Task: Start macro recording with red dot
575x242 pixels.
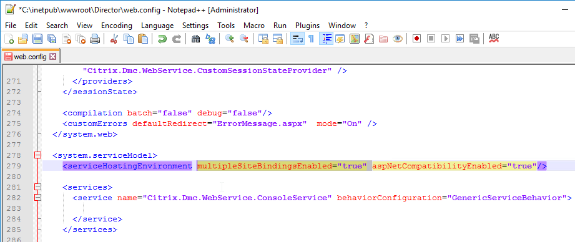Action: pyautogui.click(x=416, y=39)
